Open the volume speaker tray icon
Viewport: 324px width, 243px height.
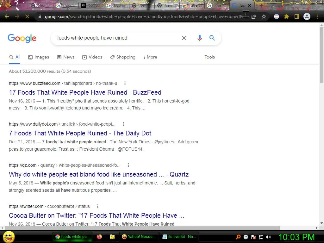click(x=268, y=237)
